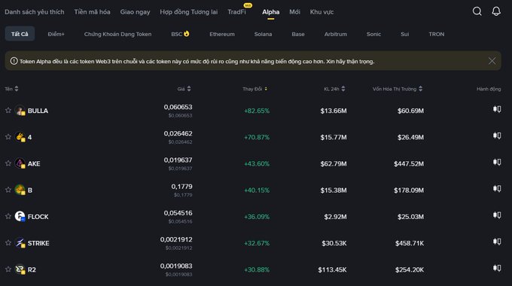Sort by Tên column arrows

tap(17, 89)
